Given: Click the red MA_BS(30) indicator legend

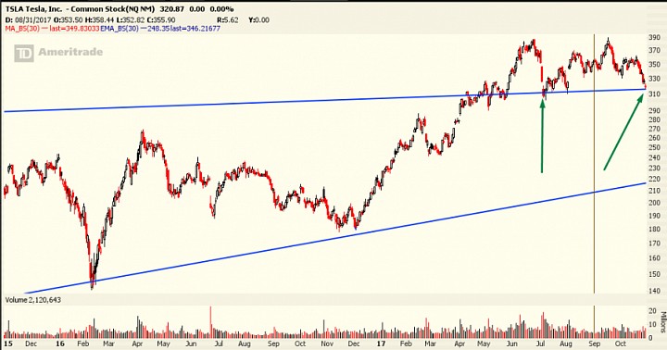Looking at the screenshot, I should (52, 29).
